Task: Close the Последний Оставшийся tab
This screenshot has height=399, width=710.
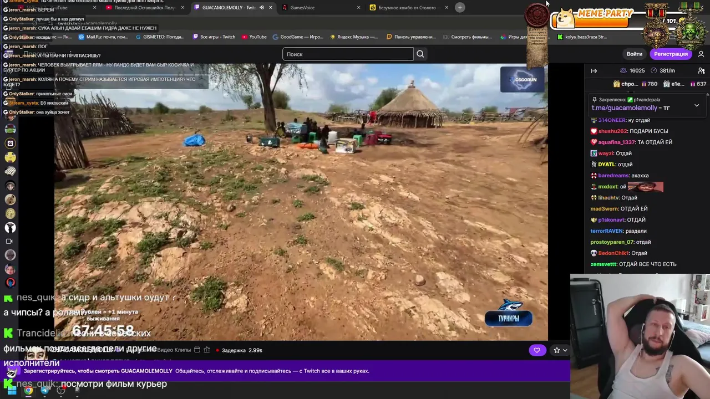Action: click(182, 7)
